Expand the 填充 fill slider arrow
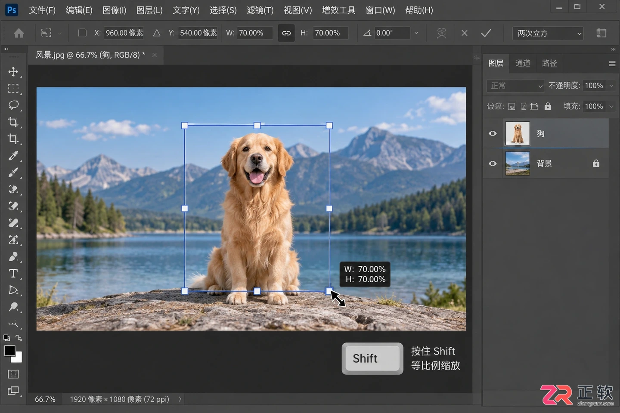Image resolution: width=620 pixels, height=413 pixels. tap(611, 106)
